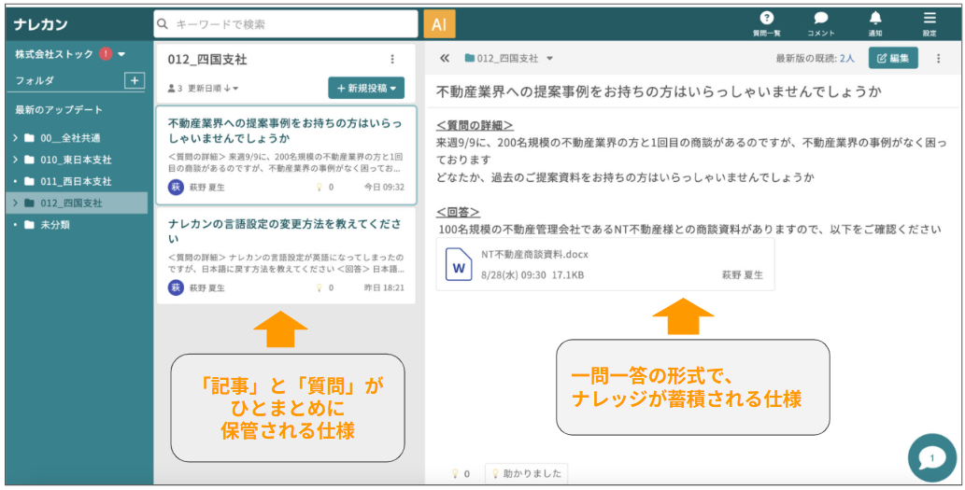Click the フォルダ section label

pos(35,80)
